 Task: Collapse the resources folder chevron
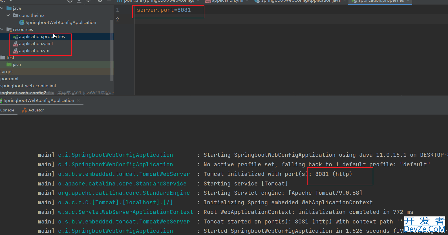coord(2,30)
